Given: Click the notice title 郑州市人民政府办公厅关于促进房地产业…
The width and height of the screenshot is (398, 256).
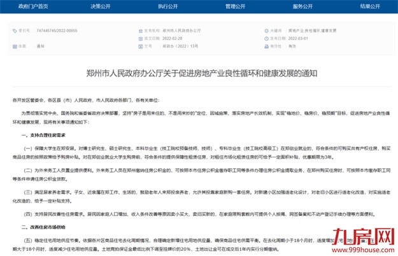Looking at the screenshot, I should (201, 73).
